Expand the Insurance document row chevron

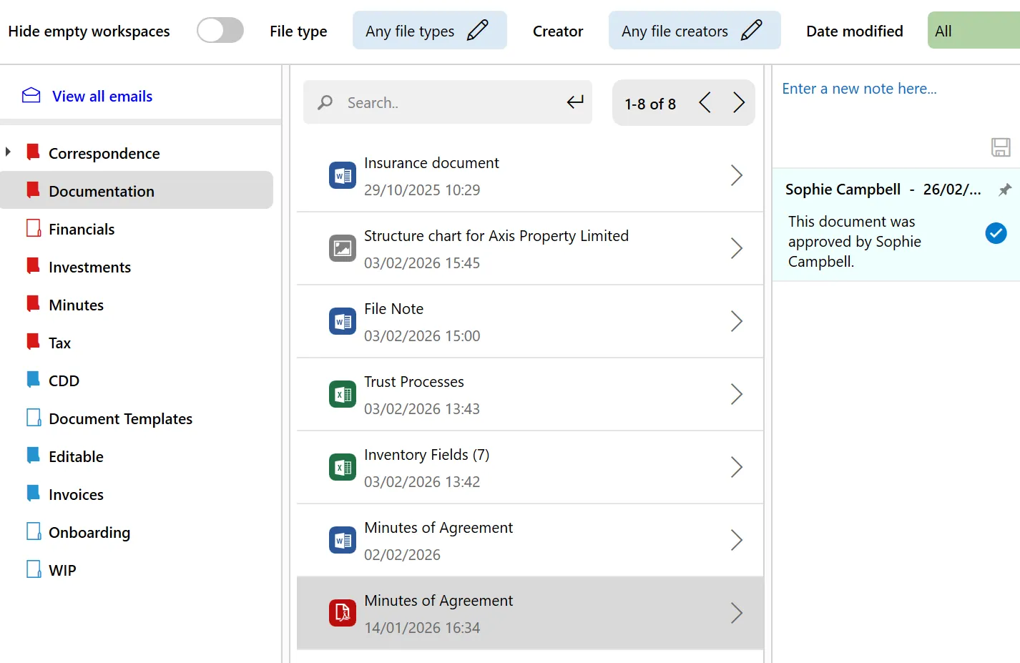737,175
